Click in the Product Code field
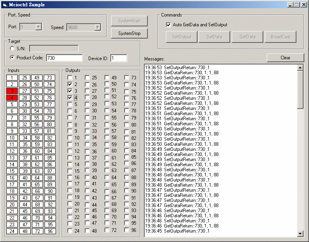The width and height of the screenshot is (309, 242). point(64,58)
